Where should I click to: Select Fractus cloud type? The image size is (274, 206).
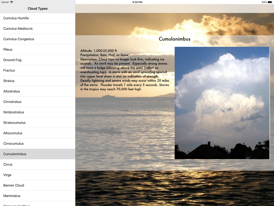[38, 70]
